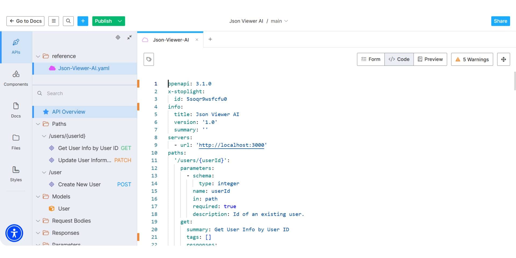
Task: Click the Share button
Action: (500, 21)
